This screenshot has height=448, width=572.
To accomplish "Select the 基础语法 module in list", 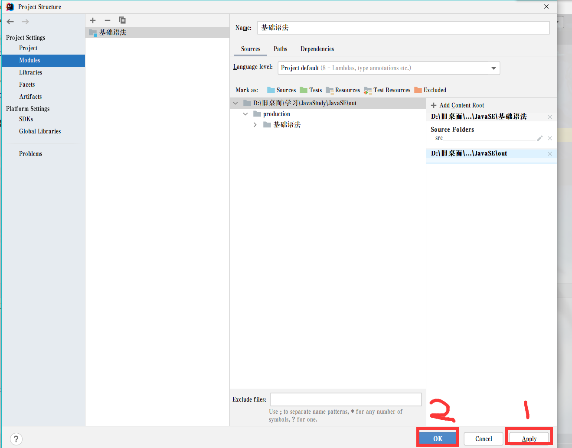I will pyautogui.click(x=157, y=32).
